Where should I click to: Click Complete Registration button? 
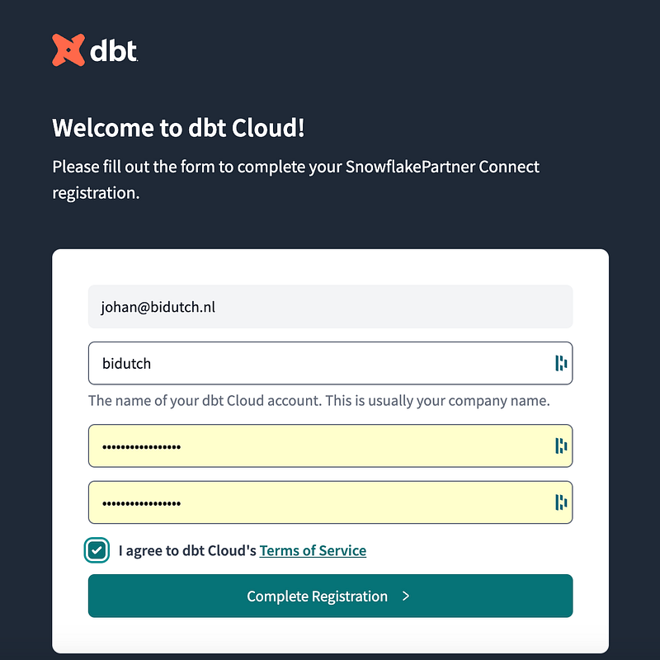(331, 596)
